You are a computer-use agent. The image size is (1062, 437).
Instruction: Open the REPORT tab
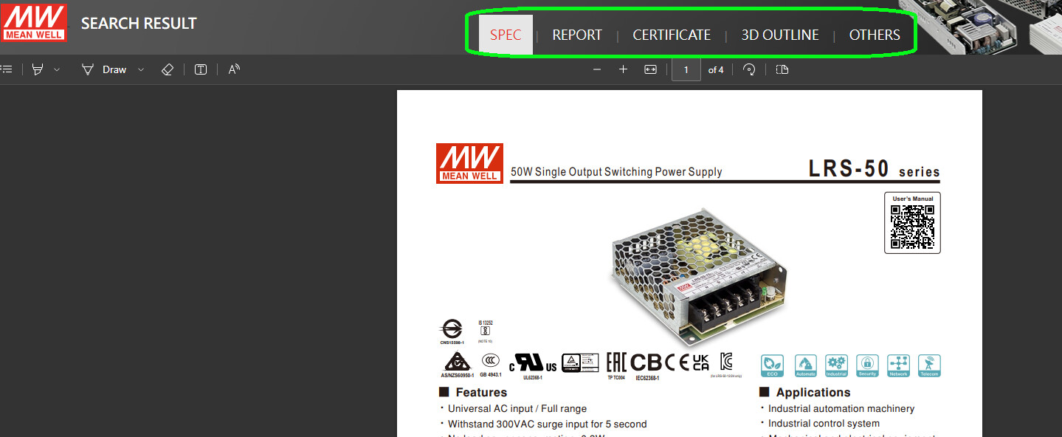pyautogui.click(x=577, y=35)
